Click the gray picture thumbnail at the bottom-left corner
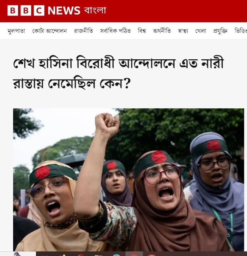The height and width of the screenshot is (256, 247). point(17,254)
